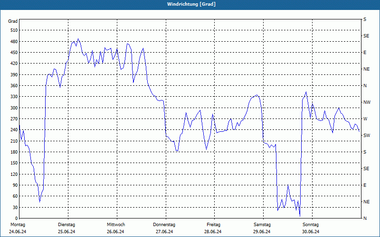Select the 30.06.24 date label
The height and width of the screenshot is (237, 380).
pyautogui.click(x=311, y=232)
